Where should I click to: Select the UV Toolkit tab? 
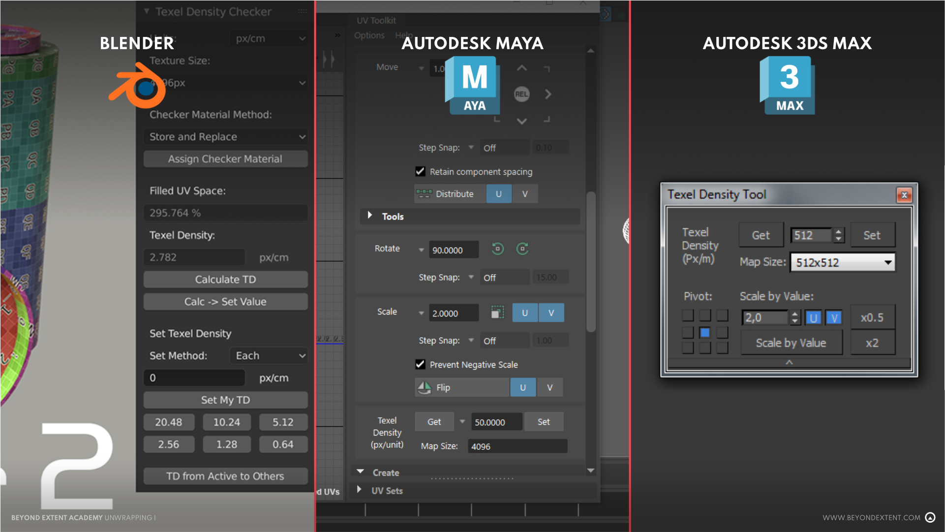coord(376,20)
